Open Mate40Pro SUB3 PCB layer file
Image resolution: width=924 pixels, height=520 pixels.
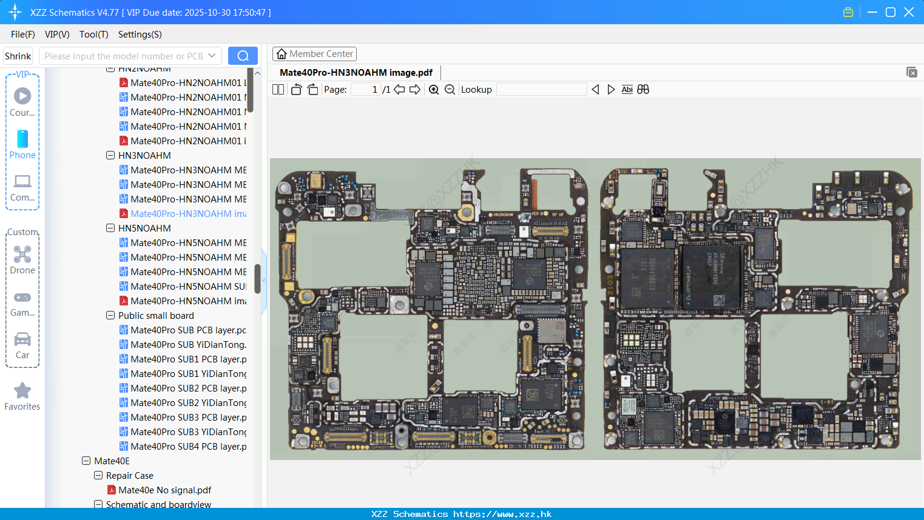[183, 417]
